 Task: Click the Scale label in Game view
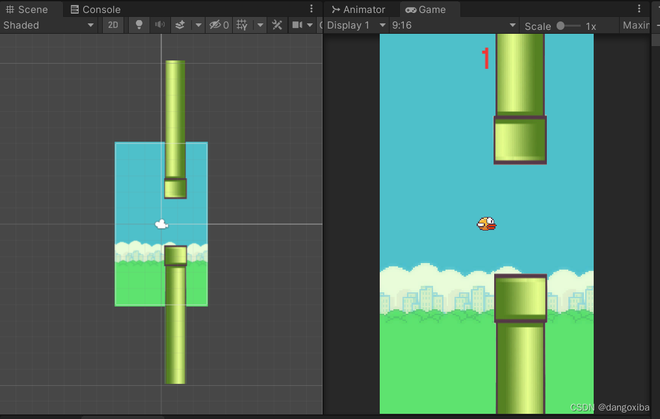(x=538, y=26)
